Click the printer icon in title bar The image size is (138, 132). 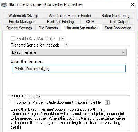4,5
